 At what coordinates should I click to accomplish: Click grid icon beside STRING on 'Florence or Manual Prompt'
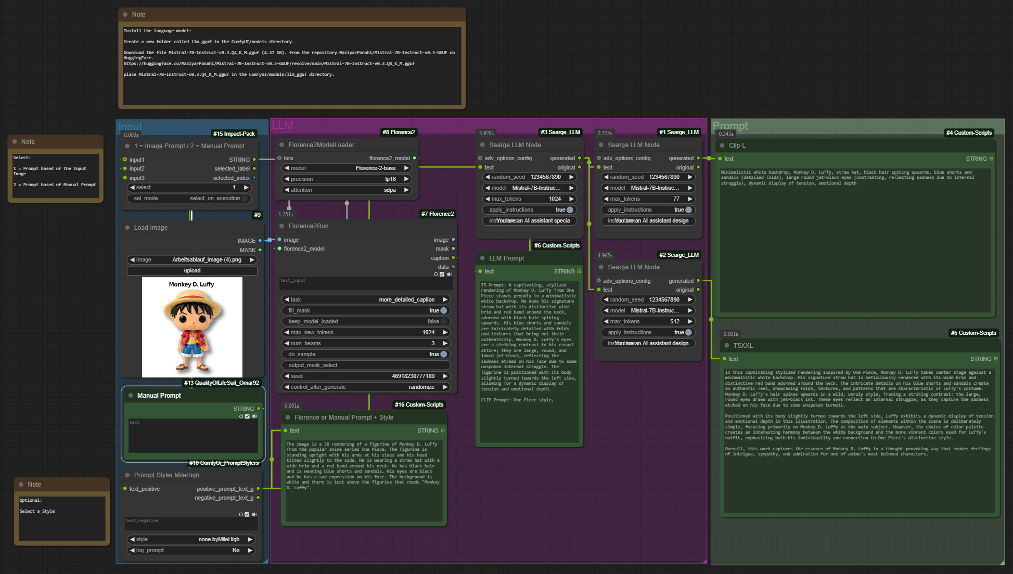point(443,430)
